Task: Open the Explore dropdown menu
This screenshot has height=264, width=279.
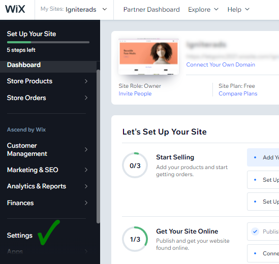Action: click(203, 10)
